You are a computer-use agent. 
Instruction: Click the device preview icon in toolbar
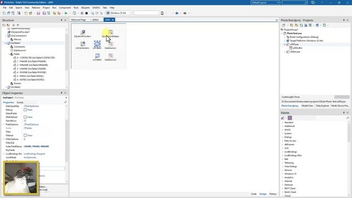[x=162, y=13]
